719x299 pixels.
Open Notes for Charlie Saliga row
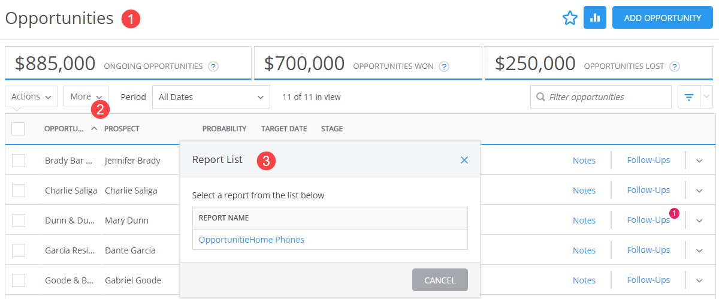pyautogui.click(x=584, y=190)
